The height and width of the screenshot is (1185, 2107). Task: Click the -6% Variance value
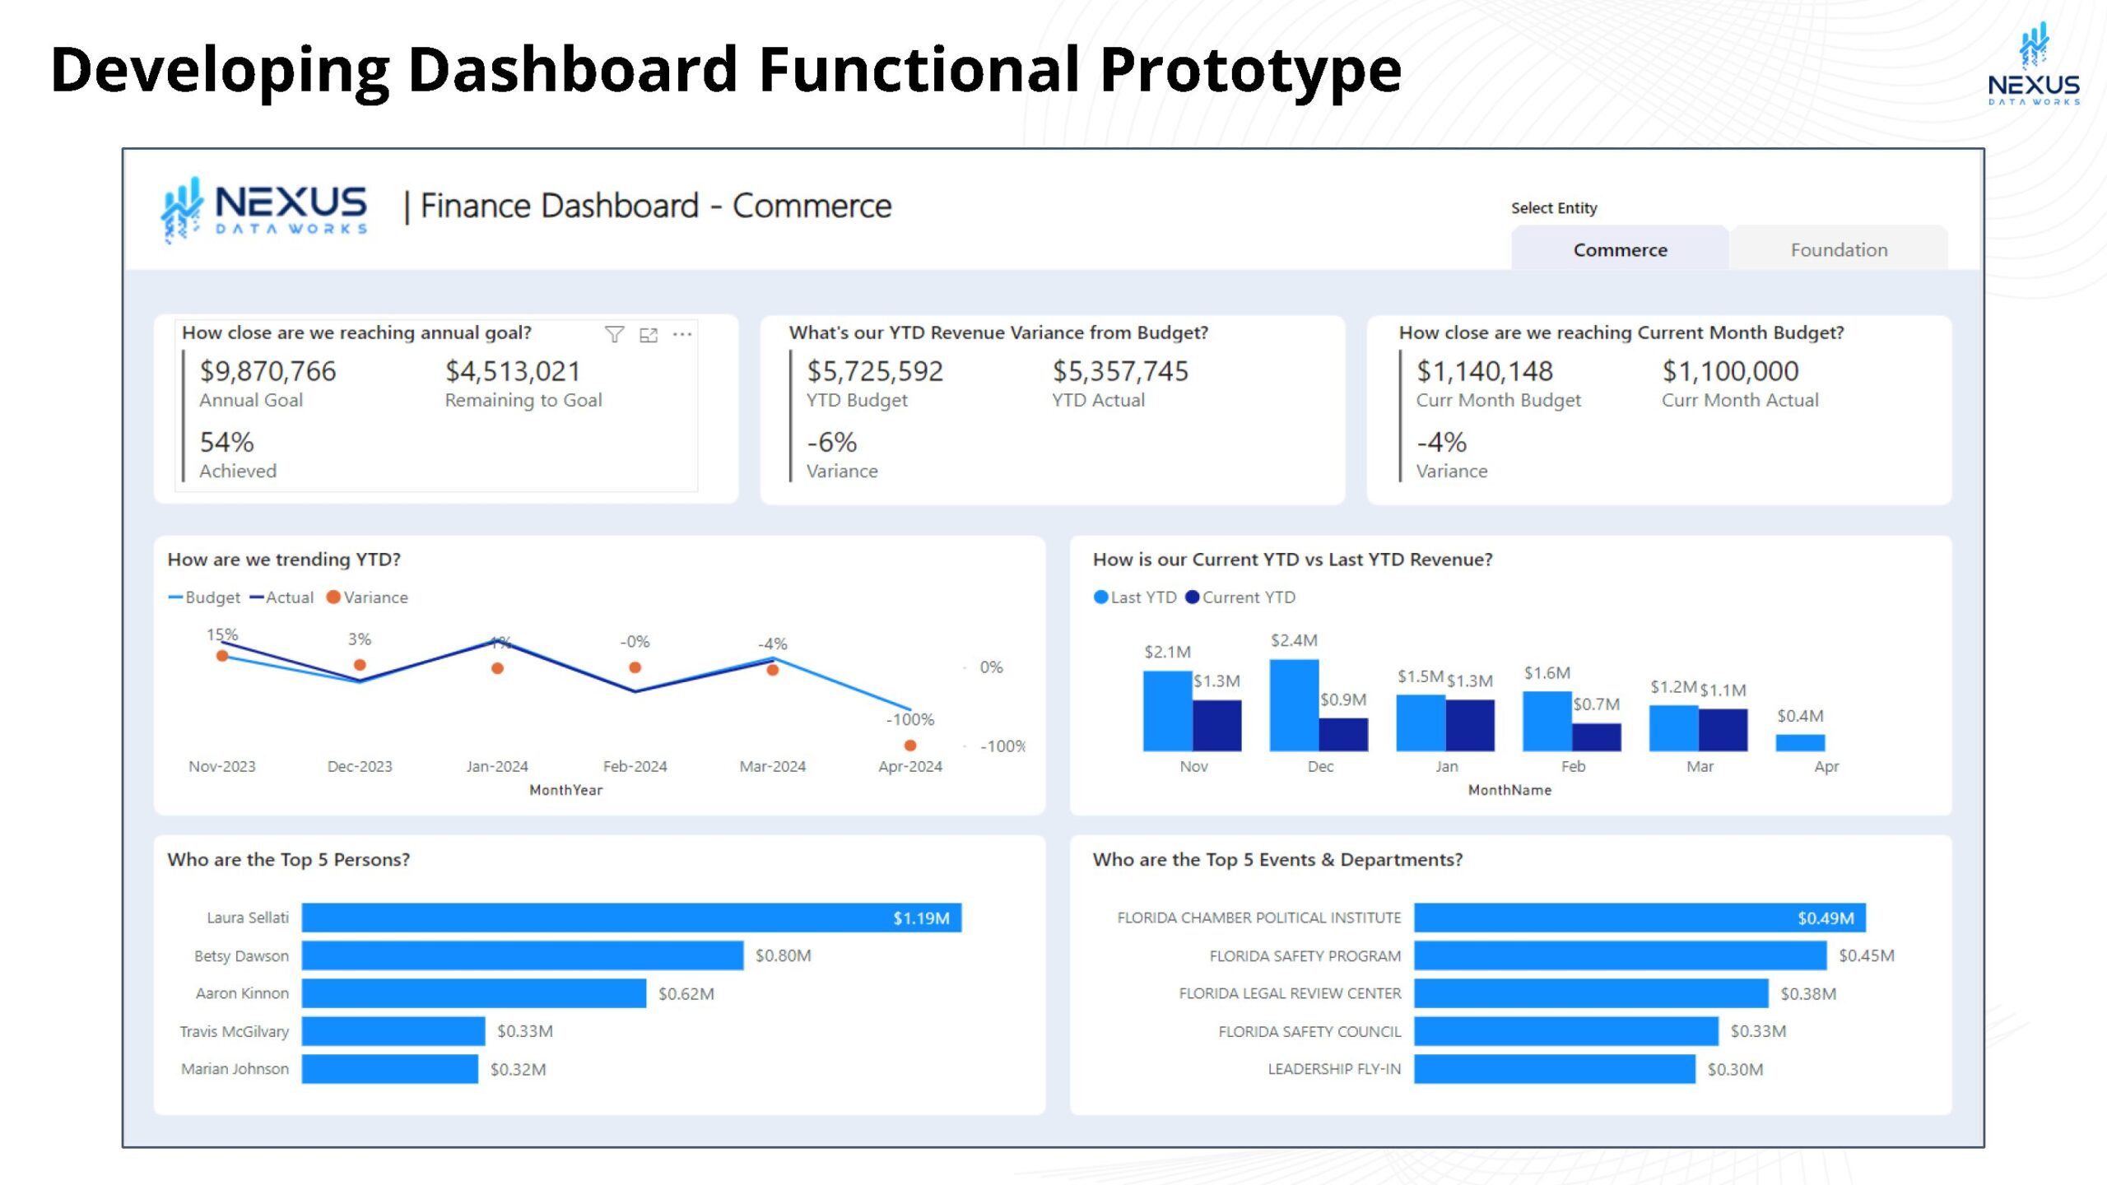[x=831, y=443]
